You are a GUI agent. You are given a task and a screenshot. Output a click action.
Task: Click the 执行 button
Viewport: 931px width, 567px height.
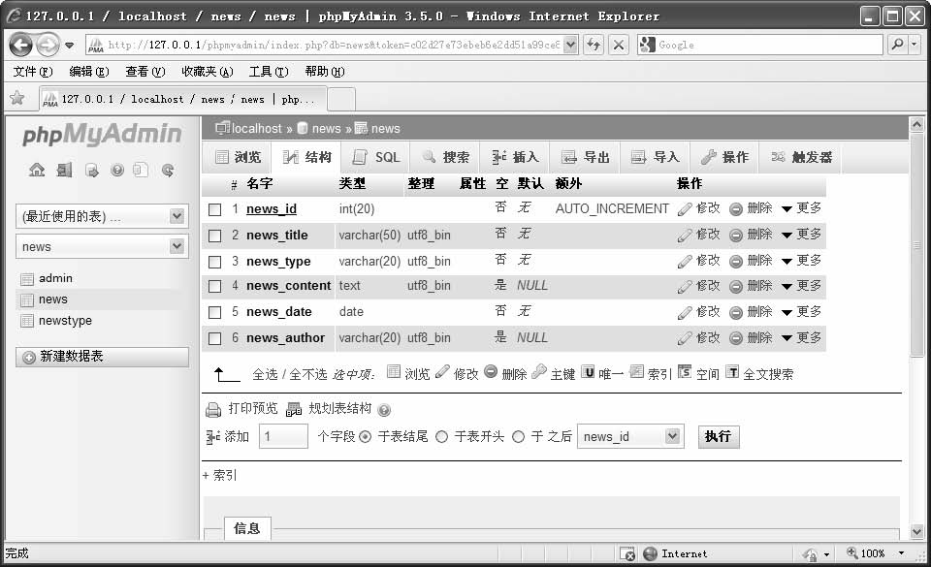719,436
